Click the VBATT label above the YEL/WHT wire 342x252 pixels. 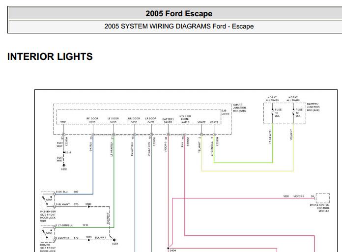(x=201, y=122)
